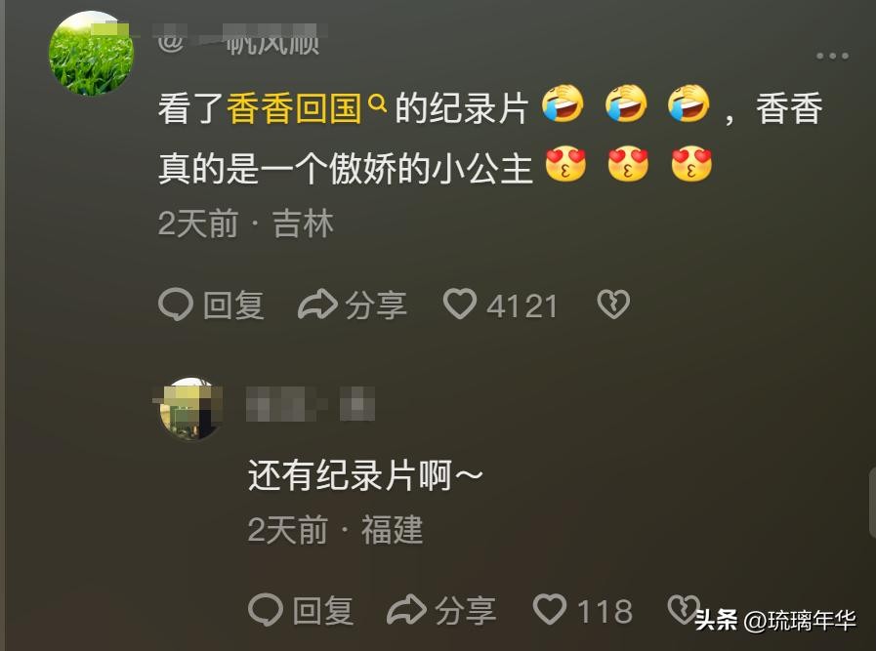View the green grass avatar profile
The width and height of the screenshot is (876, 651).
click(x=92, y=53)
